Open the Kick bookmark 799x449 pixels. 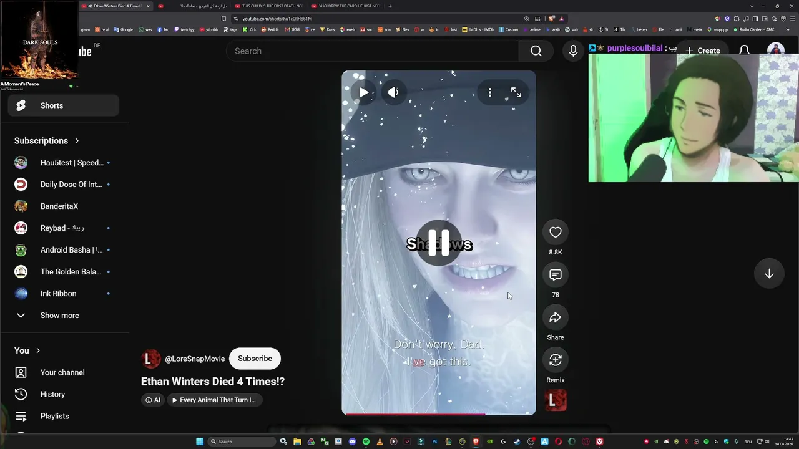coord(250,29)
